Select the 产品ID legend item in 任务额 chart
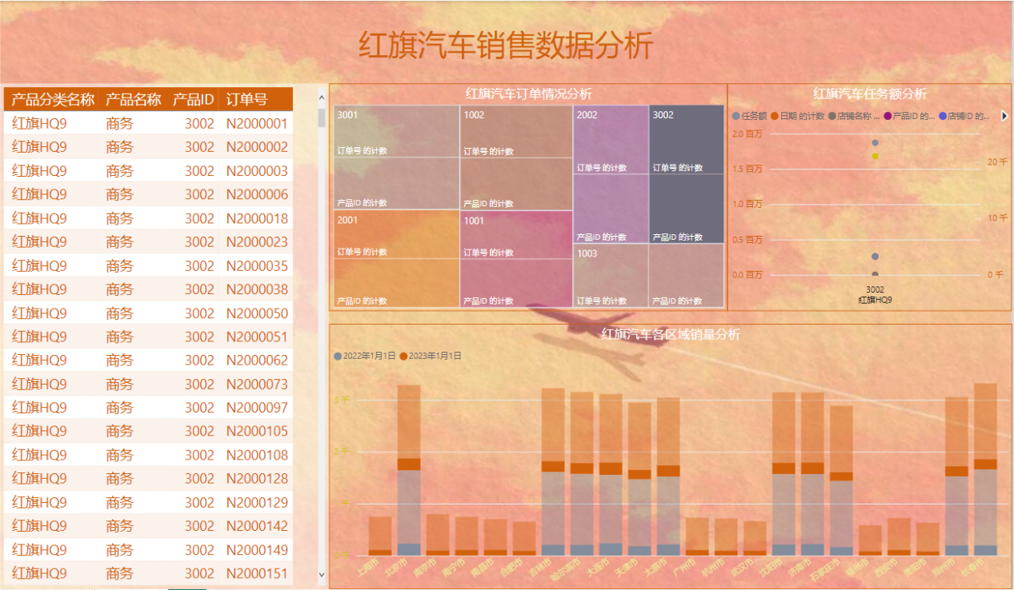Viewport: 1014px width, 590px height. pos(909,116)
